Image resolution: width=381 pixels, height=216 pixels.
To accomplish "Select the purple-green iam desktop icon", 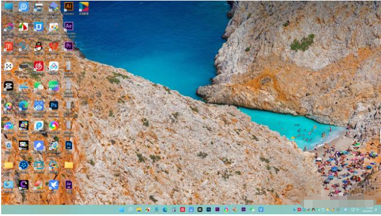I will click(x=54, y=86).
